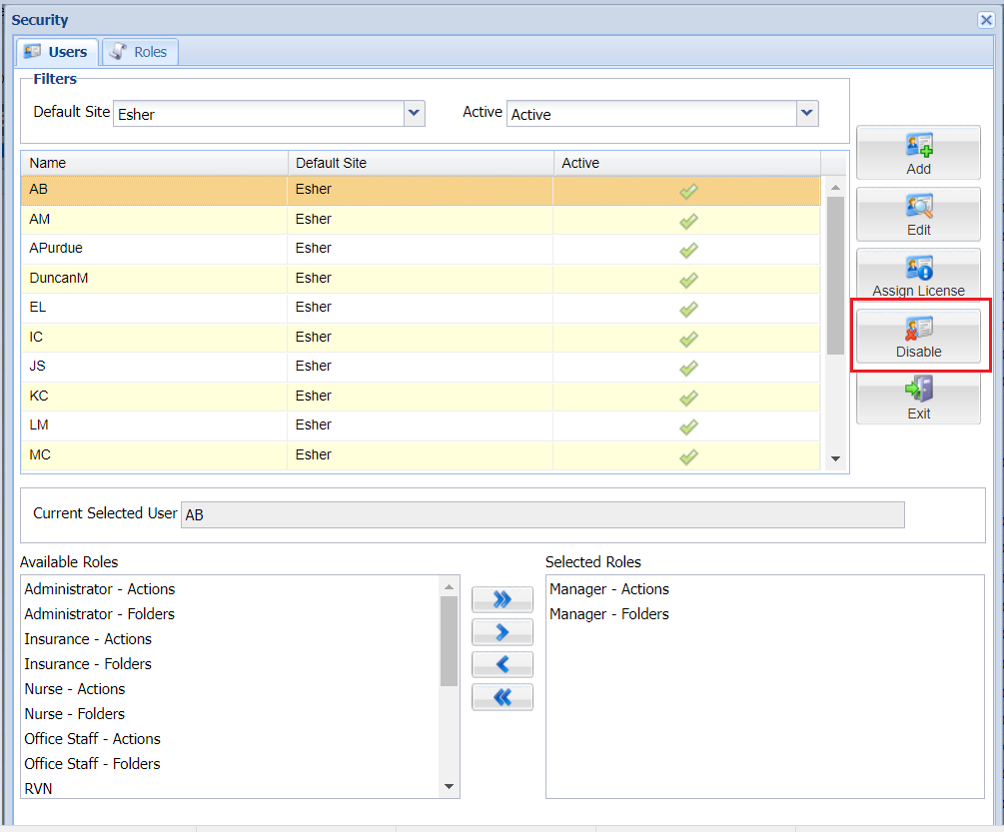
Task: Select Manager - Folders in Selected Roles
Action: 609,614
